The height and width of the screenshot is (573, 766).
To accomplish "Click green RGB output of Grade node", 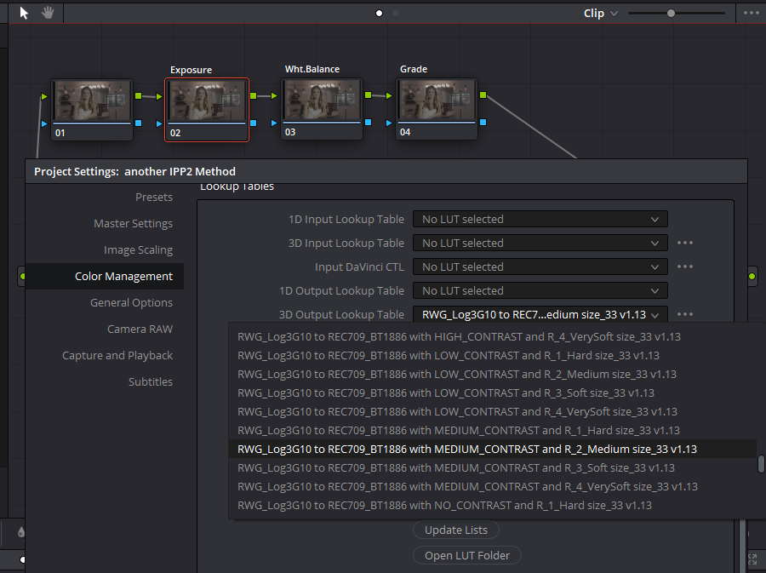I will (483, 95).
